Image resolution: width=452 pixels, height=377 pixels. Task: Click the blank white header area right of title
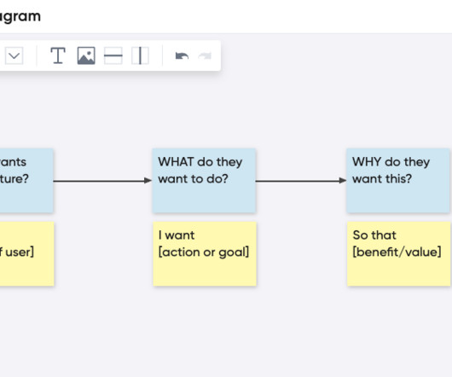(245, 16)
